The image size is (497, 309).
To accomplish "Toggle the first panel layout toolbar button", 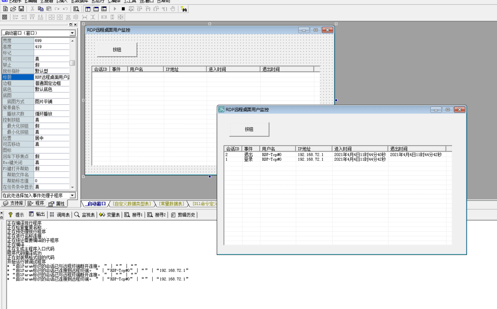I will [x=88, y=9].
